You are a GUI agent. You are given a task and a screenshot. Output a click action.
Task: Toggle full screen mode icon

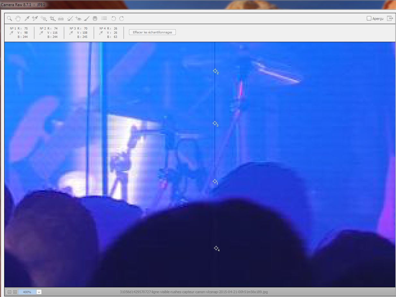[390, 18]
